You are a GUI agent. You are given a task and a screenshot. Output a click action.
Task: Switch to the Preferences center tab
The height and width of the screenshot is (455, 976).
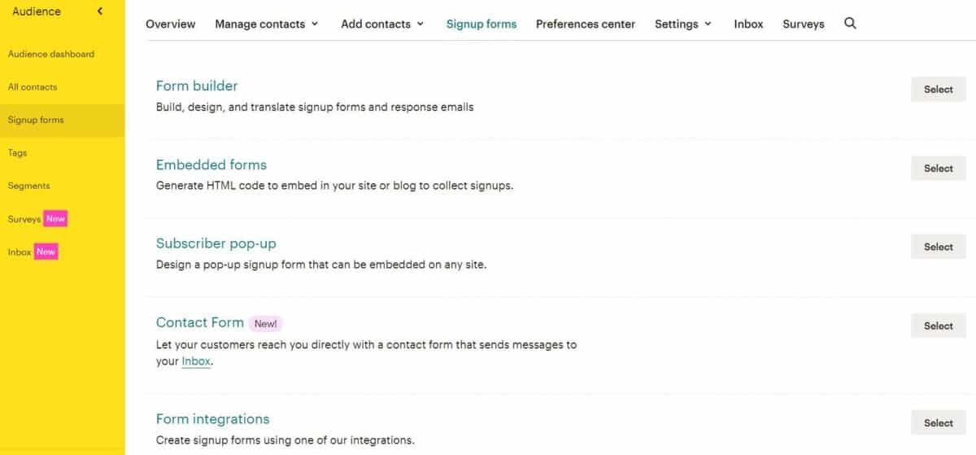586,24
